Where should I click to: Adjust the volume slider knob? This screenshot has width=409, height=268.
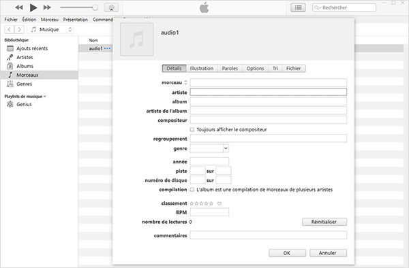tap(95, 7)
